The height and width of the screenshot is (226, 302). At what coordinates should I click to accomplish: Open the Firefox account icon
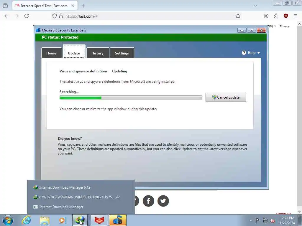pyautogui.click(x=266, y=16)
